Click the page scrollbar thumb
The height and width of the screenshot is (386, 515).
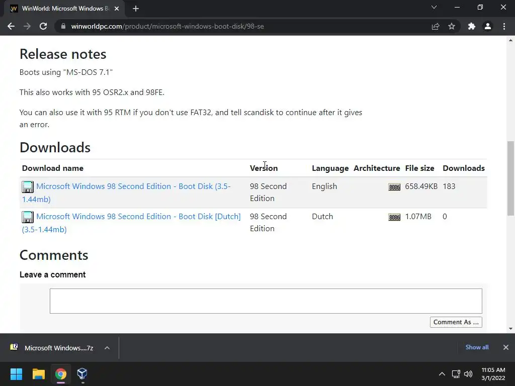[510, 178]
